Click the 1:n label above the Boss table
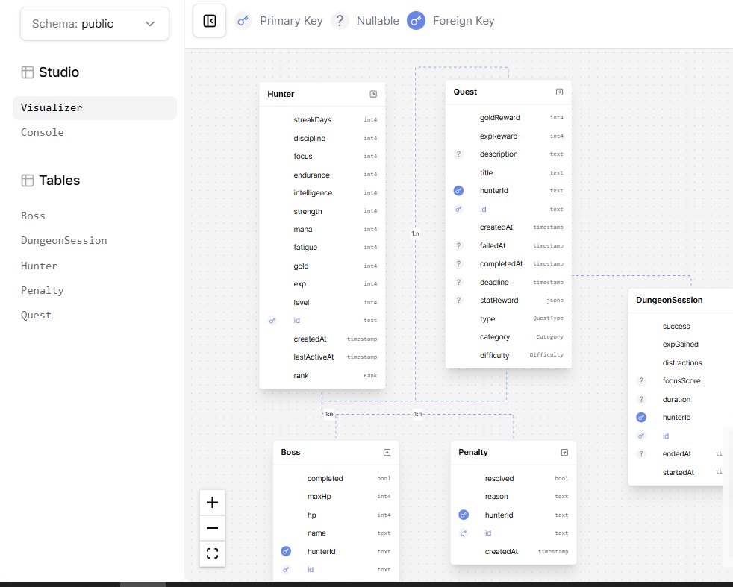Image resolution: width=733 pixels, height=587 pixels. 330,414
